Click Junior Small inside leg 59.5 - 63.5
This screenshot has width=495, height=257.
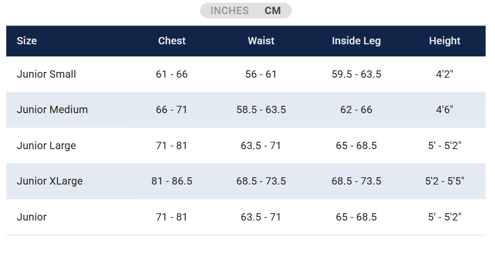click(x=356, y=74)
